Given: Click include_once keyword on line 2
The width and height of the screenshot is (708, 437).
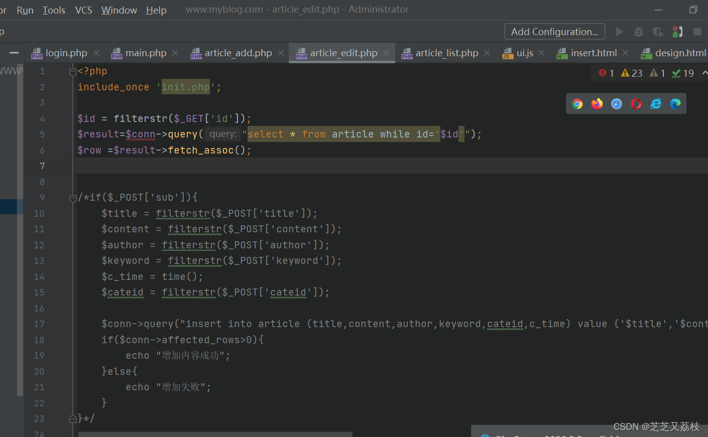Looking at the screenshot, I should click(113, 87).
